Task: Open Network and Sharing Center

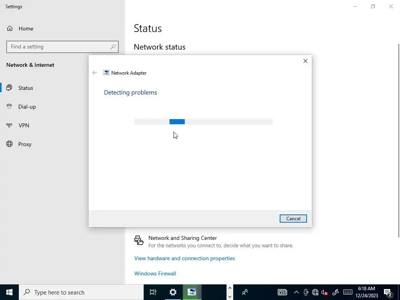Action: point(183,238)
